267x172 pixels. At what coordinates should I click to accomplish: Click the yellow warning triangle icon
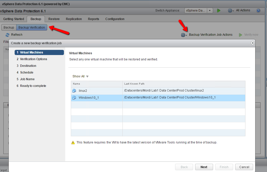tap(73, 142)
